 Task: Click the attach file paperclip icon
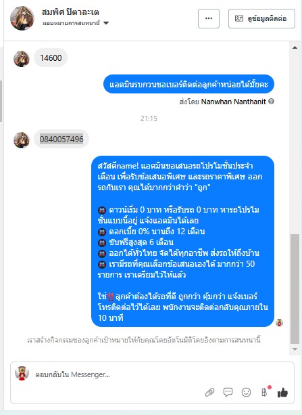coord(209,393)
